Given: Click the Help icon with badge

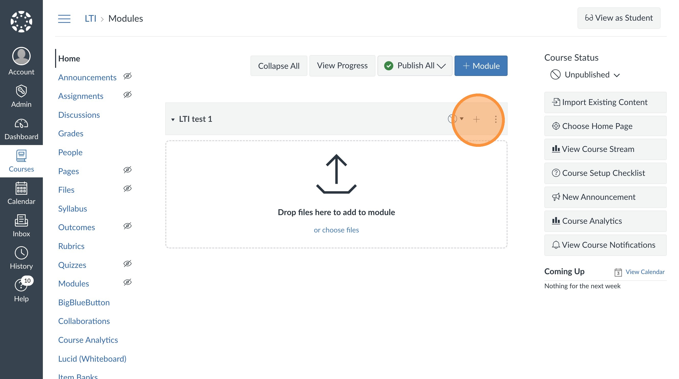Looking at the screenshot, I should [x=21, y=285].
